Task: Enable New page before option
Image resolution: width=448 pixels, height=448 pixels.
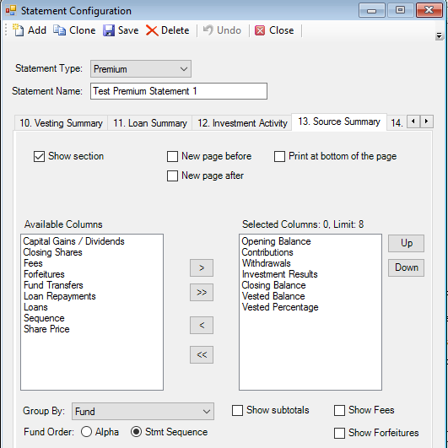Action: pos(172,156)
